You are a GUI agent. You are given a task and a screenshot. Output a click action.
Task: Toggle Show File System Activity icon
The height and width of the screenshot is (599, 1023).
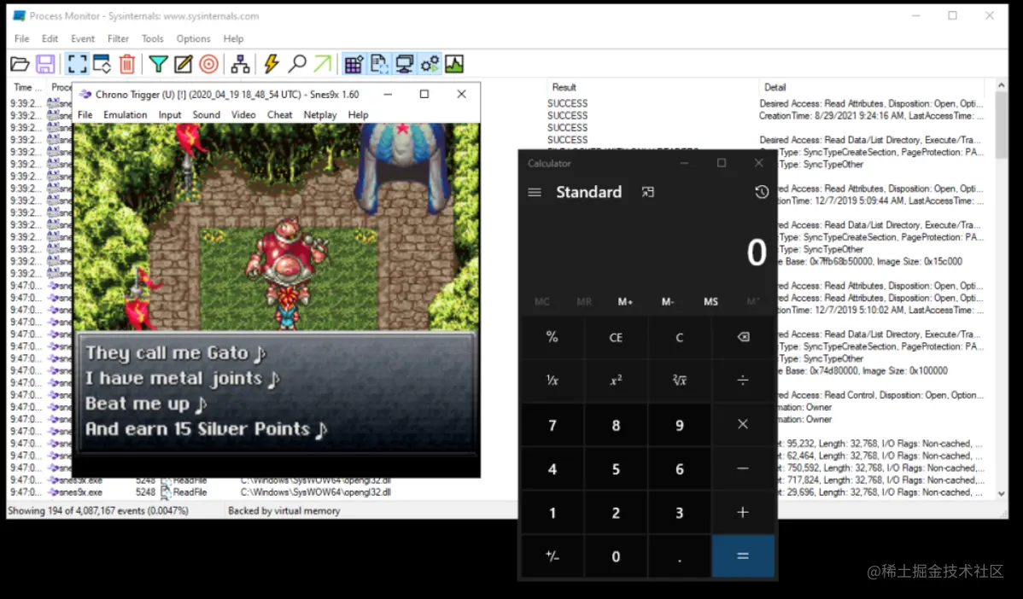click(379, 64)
